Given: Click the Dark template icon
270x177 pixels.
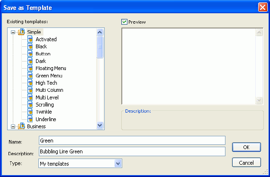Looking at the screenshot, I should pos(30,61).
